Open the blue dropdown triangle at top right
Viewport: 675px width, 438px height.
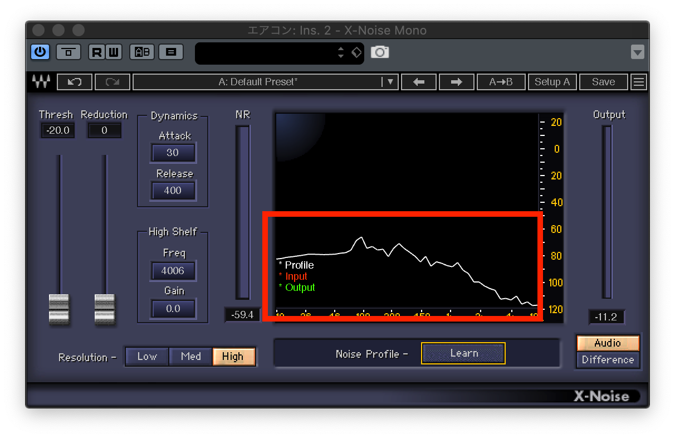pyautogui.click(x=637, y=52)
